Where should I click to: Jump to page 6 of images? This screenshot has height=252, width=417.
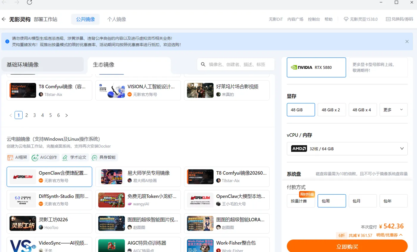(x=58, y=115)
